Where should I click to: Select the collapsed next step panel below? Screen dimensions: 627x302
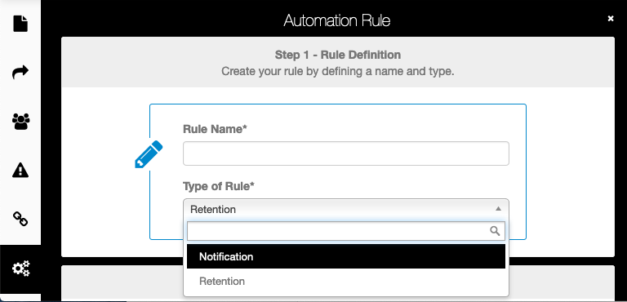338,283
